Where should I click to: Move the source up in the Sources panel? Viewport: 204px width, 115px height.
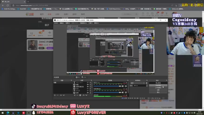[x=84, y=95]
